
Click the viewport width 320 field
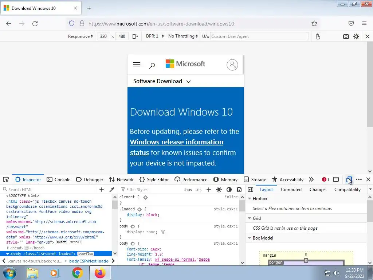click(x=103, y=36)
